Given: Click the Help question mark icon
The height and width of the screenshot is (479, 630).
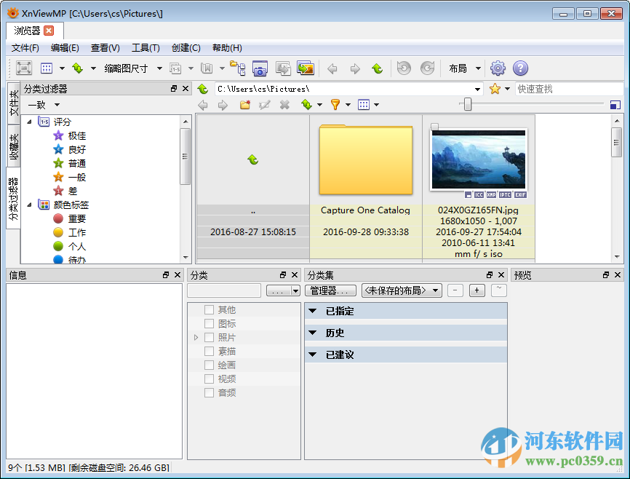Looking at the screenshot, I should [x=521, y=68].
